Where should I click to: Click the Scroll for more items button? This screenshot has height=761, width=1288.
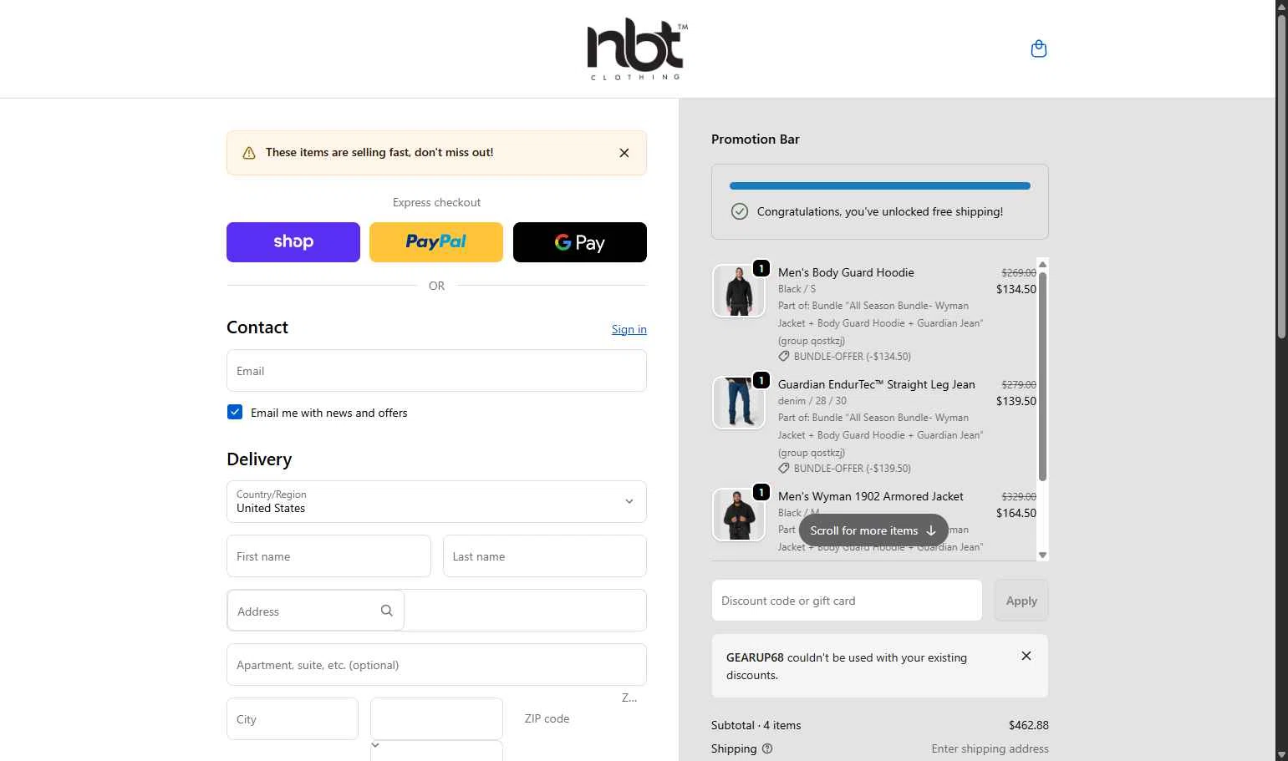(x=873, y=530)
